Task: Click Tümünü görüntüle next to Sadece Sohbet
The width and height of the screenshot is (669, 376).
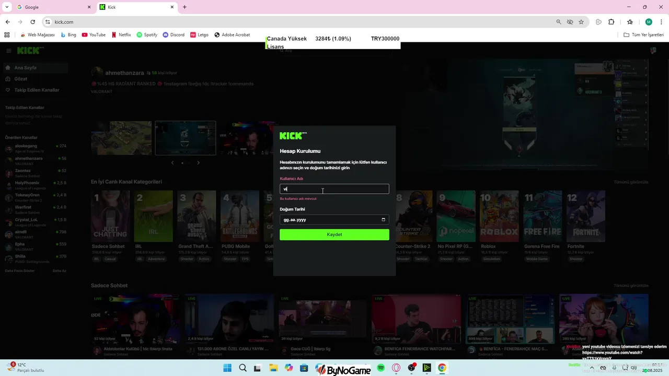Action: (x=631, y=286)
